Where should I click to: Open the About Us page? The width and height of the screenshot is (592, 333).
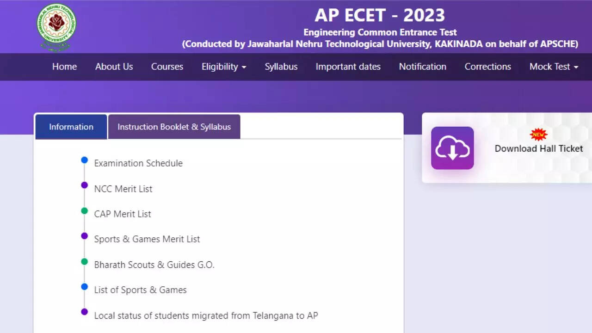click(114, 67)
